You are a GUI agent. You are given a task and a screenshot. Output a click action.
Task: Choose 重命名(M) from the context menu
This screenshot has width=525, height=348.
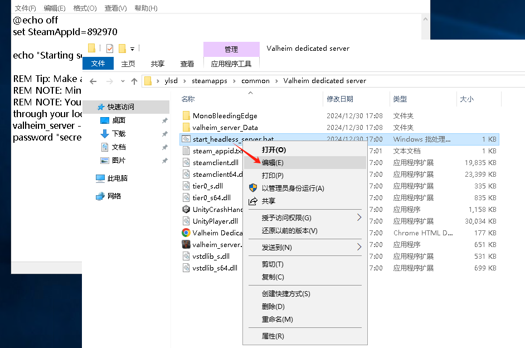305,319
